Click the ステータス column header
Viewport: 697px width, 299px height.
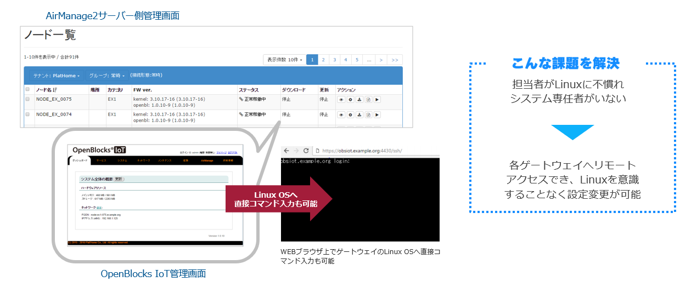[249, 90]
